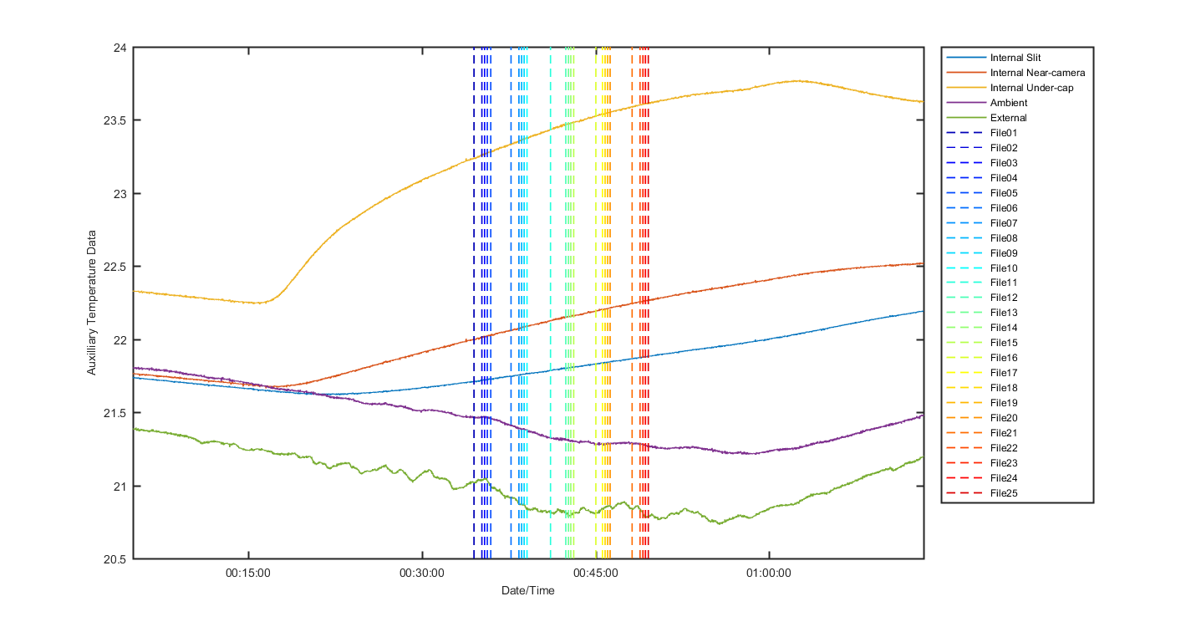Select File09 legend label
1191x627 pixels.
click(1004, 253)
